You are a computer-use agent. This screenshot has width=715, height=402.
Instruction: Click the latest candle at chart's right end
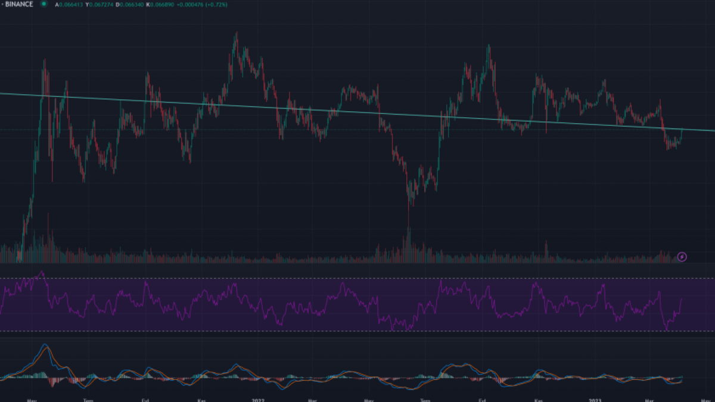[x=682, y=134]
